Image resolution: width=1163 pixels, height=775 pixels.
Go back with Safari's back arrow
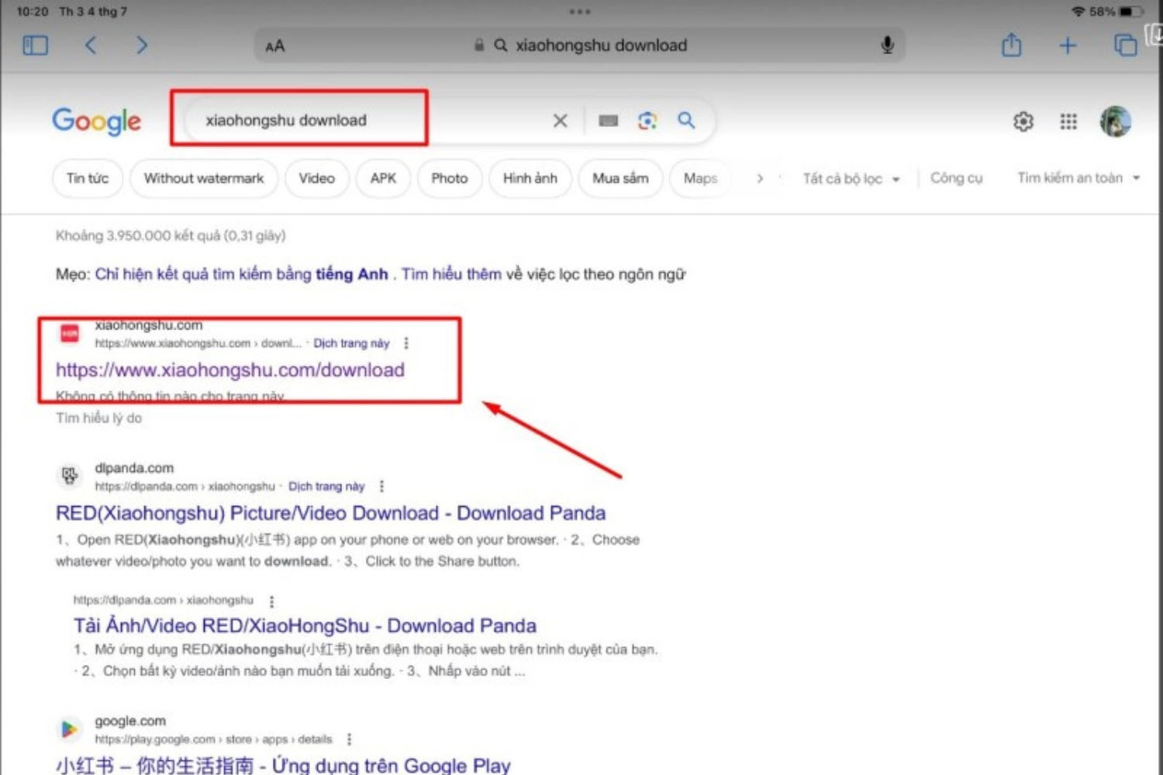pos(91,45)
